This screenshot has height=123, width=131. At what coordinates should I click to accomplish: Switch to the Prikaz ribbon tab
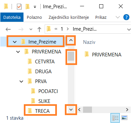pyautogui.click(x=101, y=17)
